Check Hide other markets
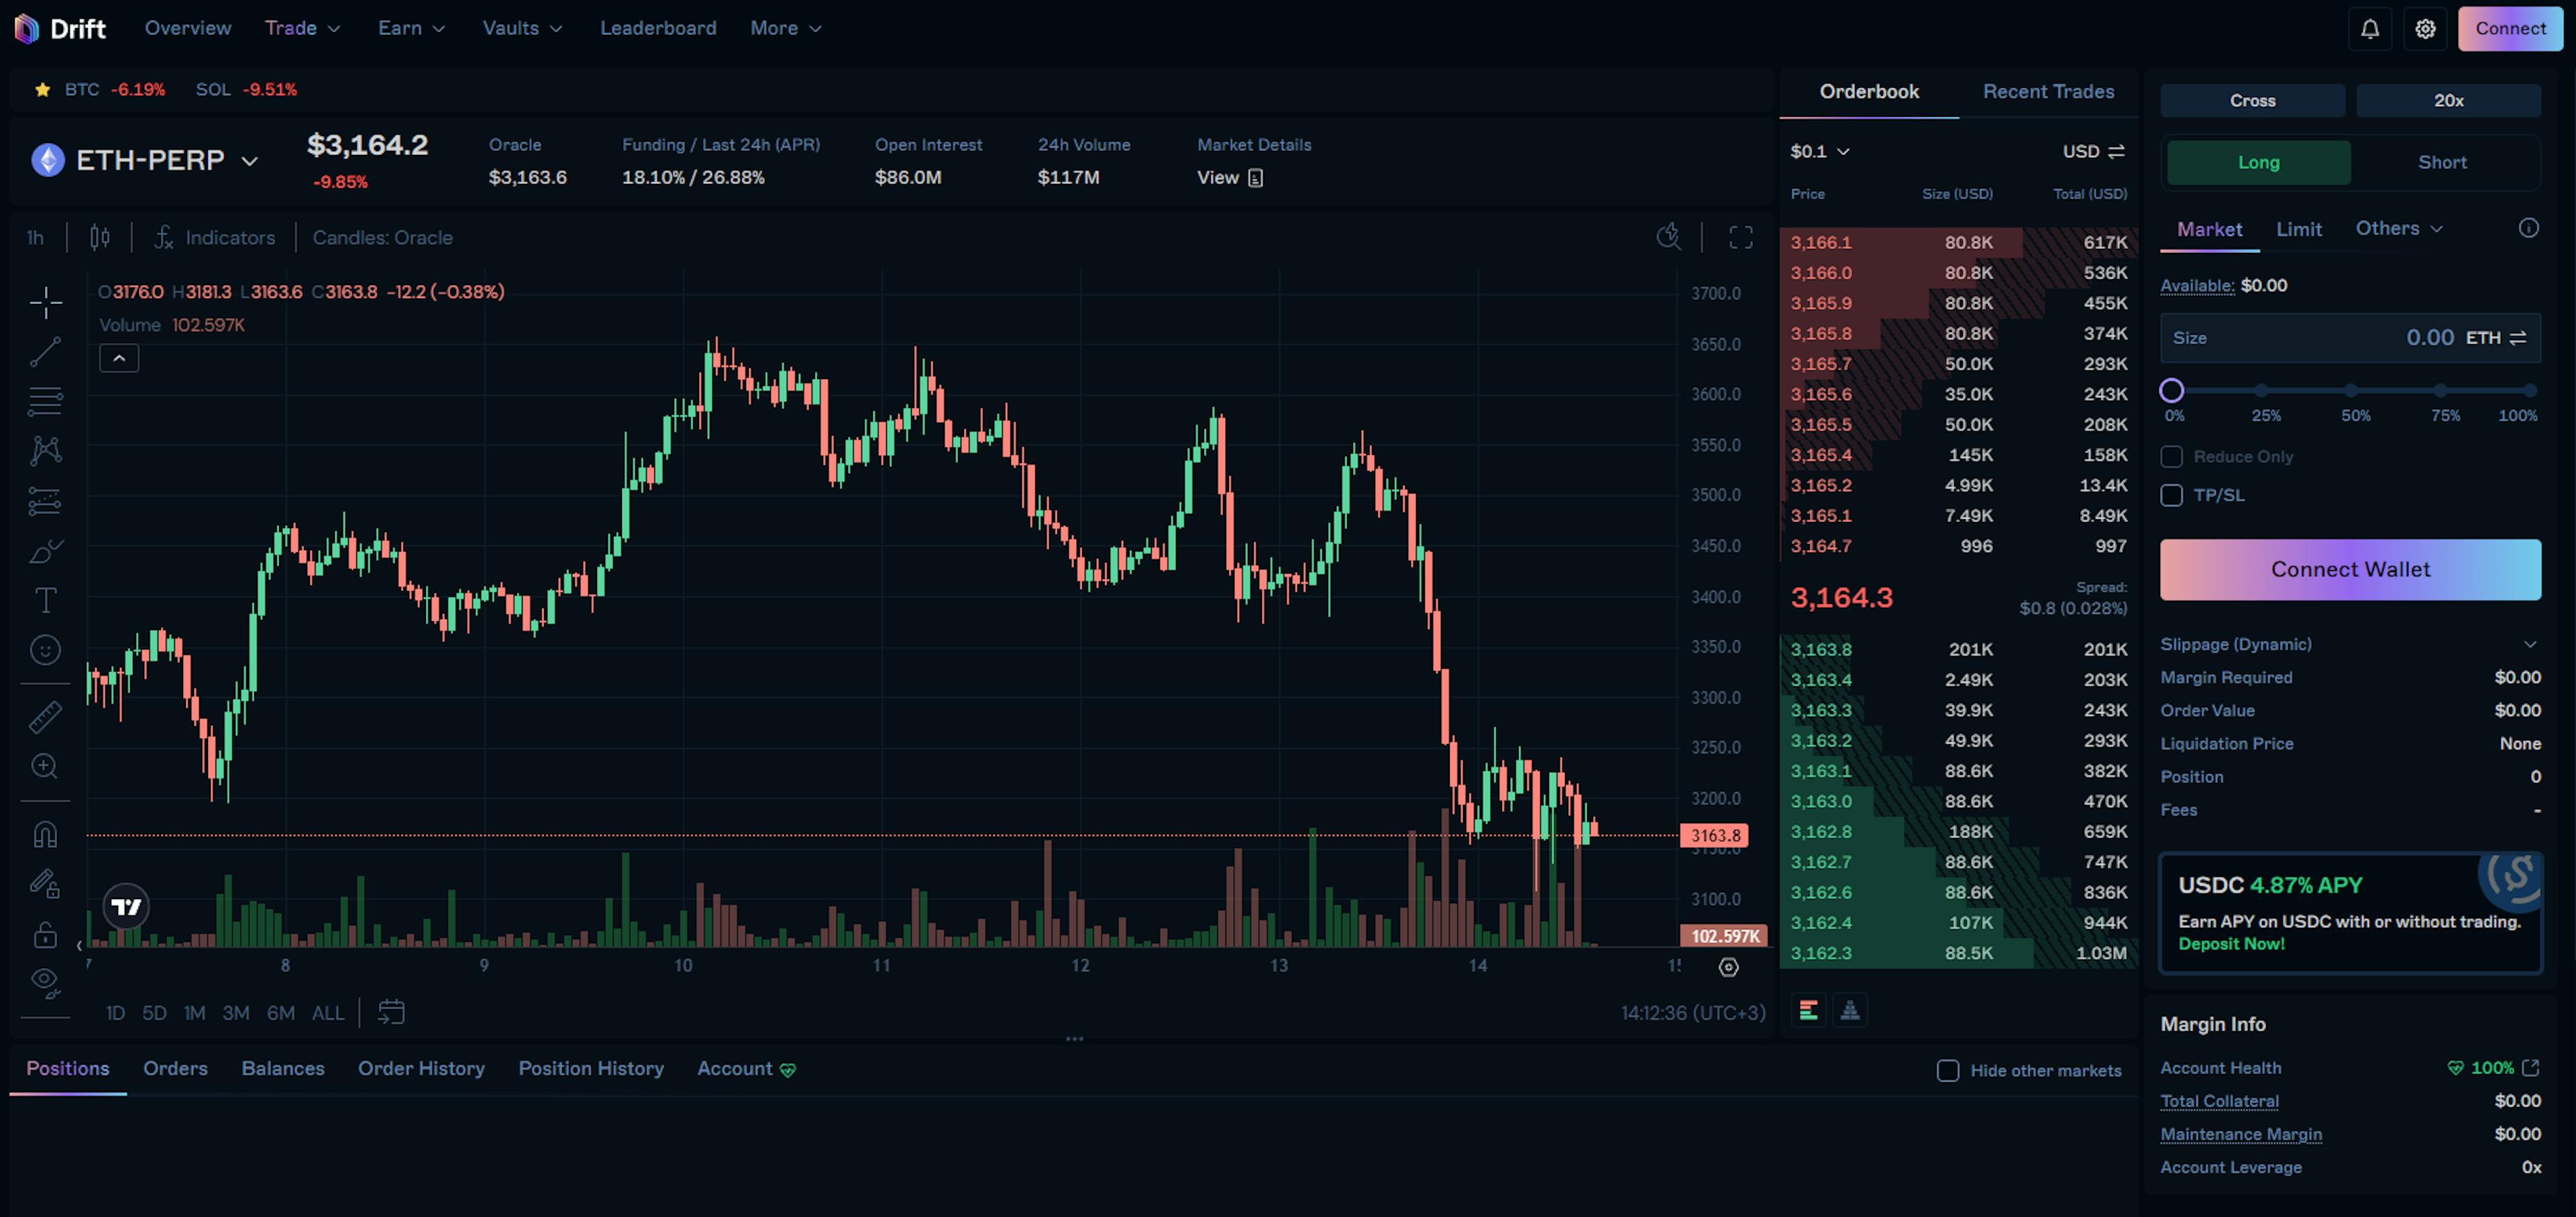Viewport: 2576px width, 1217px height. pyautogui.click(x=1948, y=1071)
